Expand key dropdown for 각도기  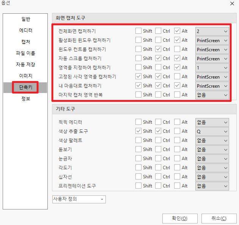point(212,168)
